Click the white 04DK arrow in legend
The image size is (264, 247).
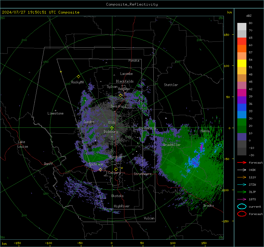tap(242, 170)
